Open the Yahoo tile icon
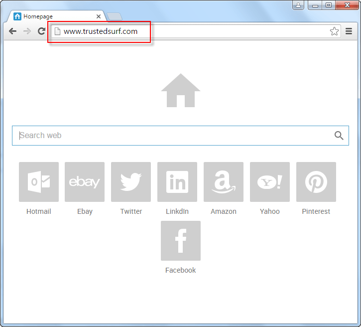This screenshot has height=327, width=361. coord(269,182)
